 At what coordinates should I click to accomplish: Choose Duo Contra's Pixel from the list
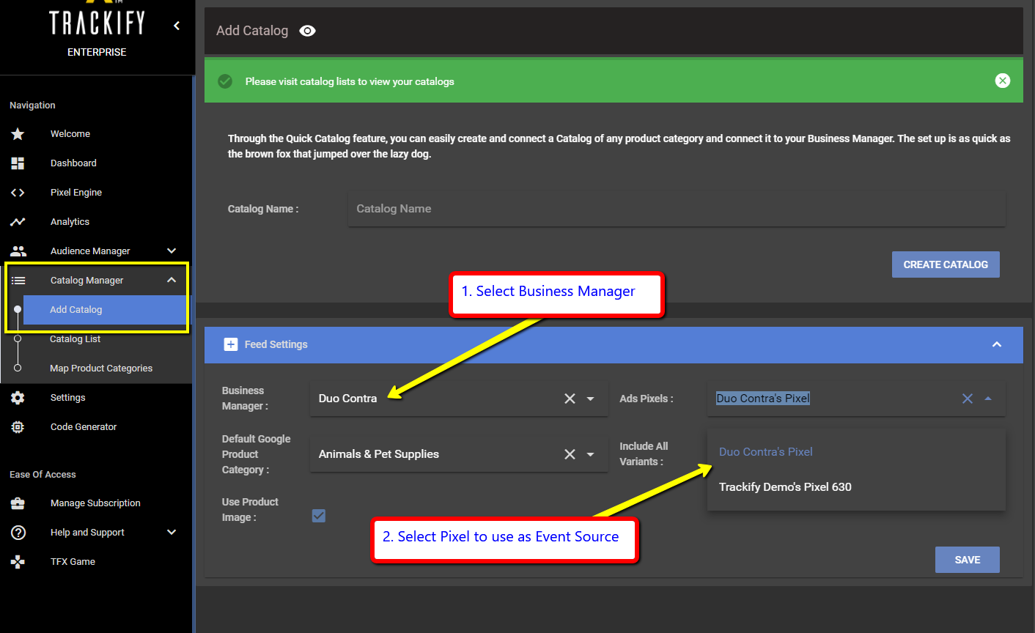(x=856, y=452)
